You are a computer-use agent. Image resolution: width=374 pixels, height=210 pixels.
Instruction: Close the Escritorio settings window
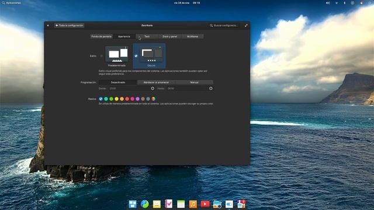tap(48, 25)
